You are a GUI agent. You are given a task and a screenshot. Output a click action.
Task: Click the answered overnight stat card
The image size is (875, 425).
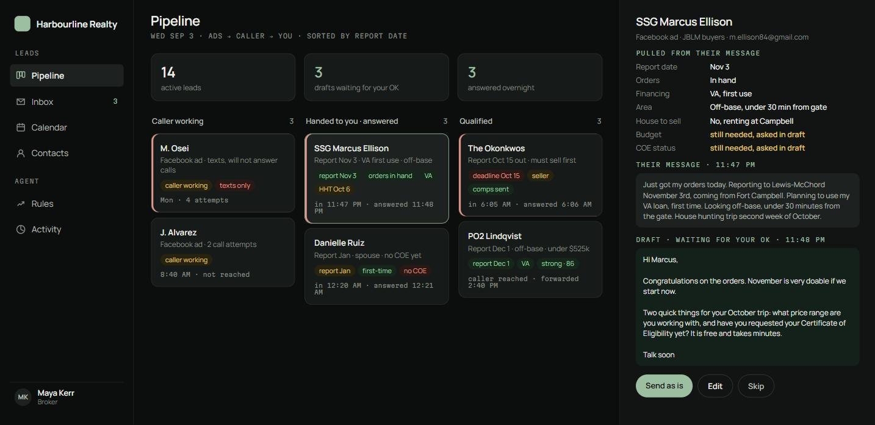pyautogui.click(x=530, y=77)
